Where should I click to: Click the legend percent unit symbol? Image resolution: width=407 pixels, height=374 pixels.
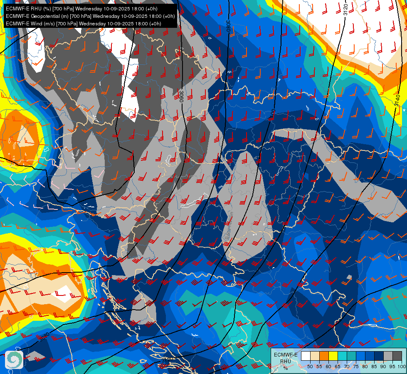click(x=286, y=368)
